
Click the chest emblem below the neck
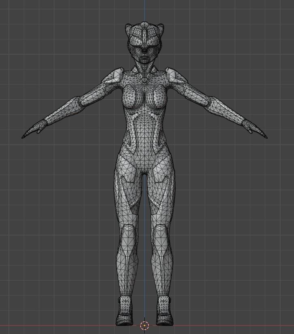tap(145, 80)
